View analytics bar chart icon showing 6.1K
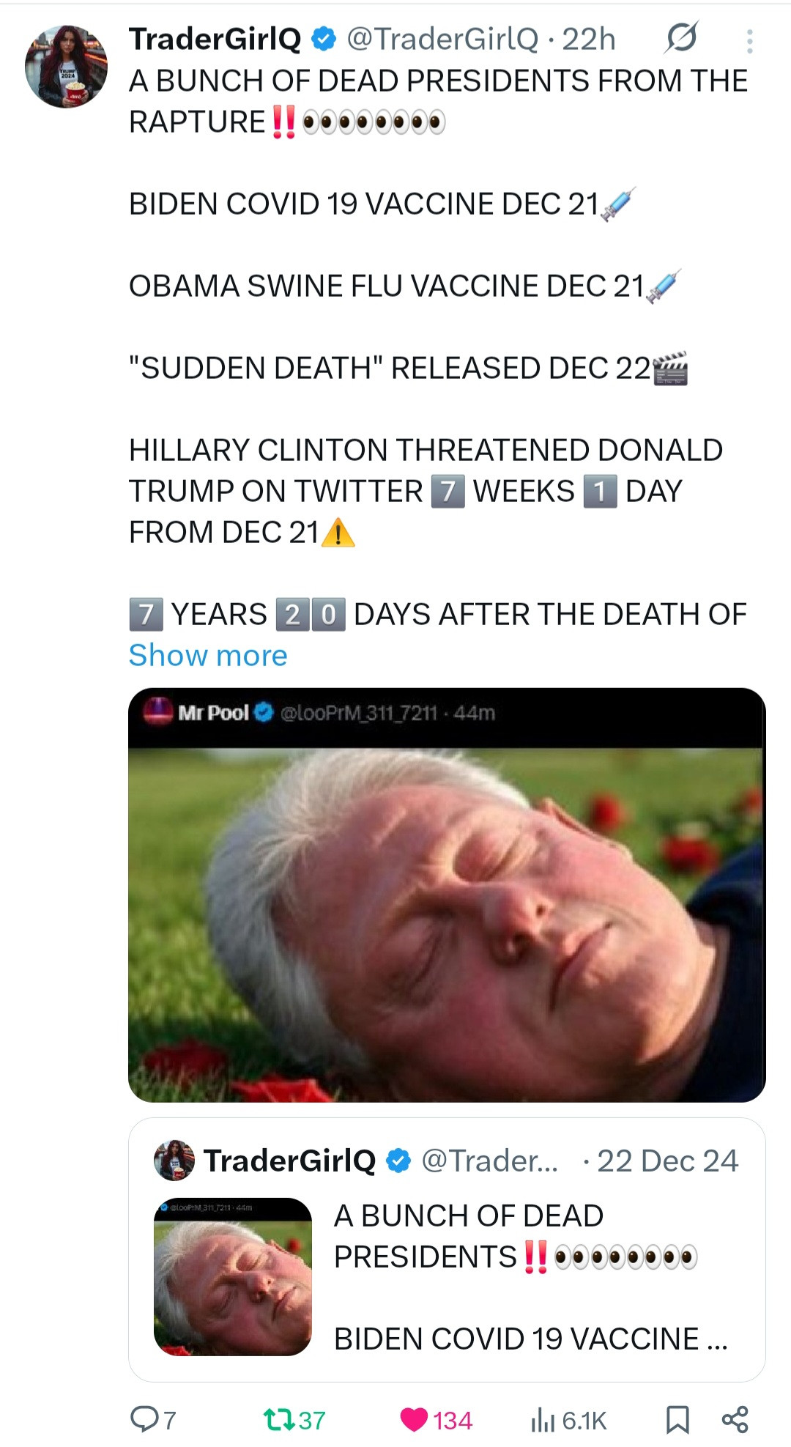 pos(543,1420)
